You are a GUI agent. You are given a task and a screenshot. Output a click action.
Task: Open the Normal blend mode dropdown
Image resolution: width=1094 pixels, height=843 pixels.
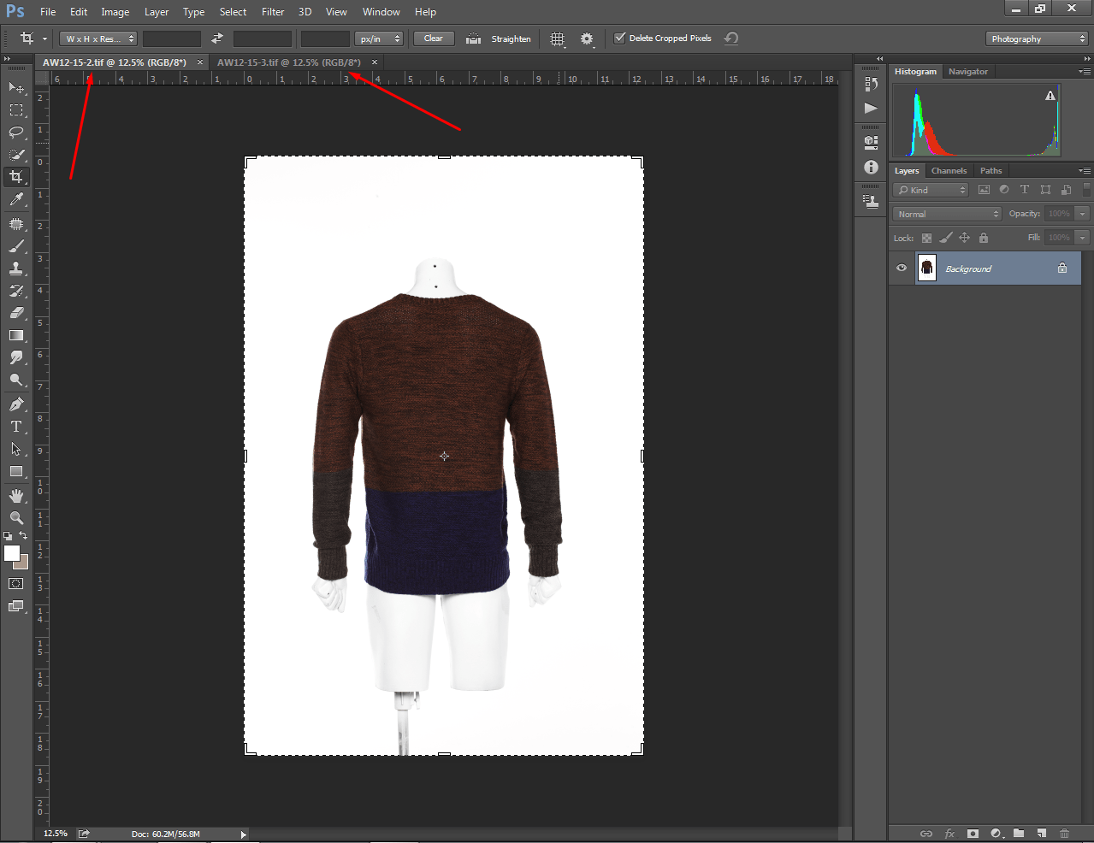(x=947, y=214)
